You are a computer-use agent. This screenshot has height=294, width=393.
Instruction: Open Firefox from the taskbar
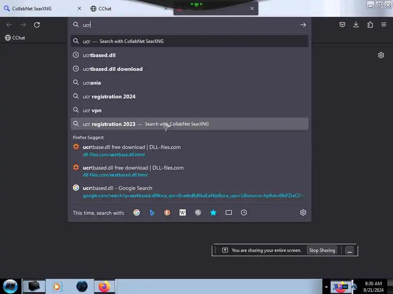104,286
